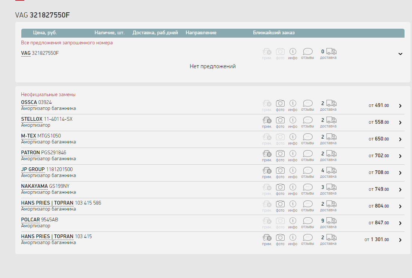Image resolution: width=412 pixels, height=278 pixels.
Task: Click the Нет предложений message
Action: [213, 66]
